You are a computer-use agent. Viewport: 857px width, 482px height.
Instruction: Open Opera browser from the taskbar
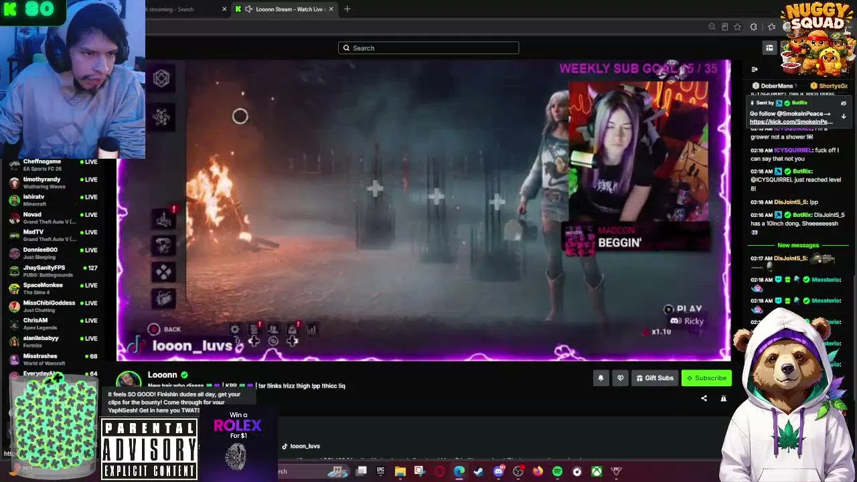[x=439, y=471]
